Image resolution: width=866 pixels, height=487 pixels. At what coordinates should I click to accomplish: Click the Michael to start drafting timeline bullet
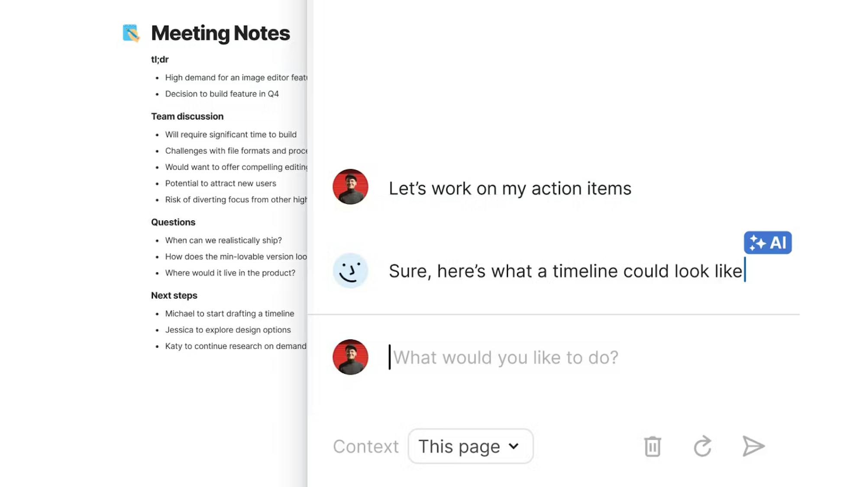point(229,314)
